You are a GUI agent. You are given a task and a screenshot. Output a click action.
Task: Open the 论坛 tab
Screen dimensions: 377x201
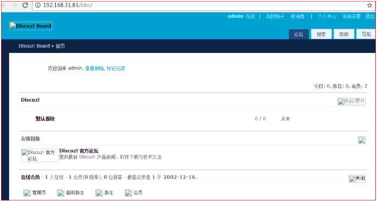[298, 34]
